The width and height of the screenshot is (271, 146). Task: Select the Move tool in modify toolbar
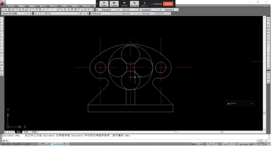[268, 34]
